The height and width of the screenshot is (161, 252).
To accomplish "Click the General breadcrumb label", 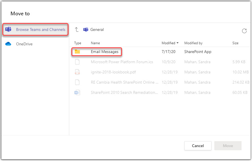I will (97, 29).
